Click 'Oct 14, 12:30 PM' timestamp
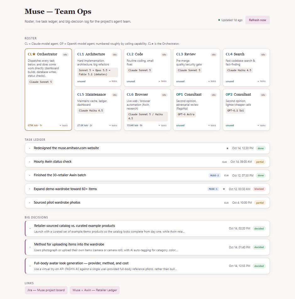 pos(243,148)
